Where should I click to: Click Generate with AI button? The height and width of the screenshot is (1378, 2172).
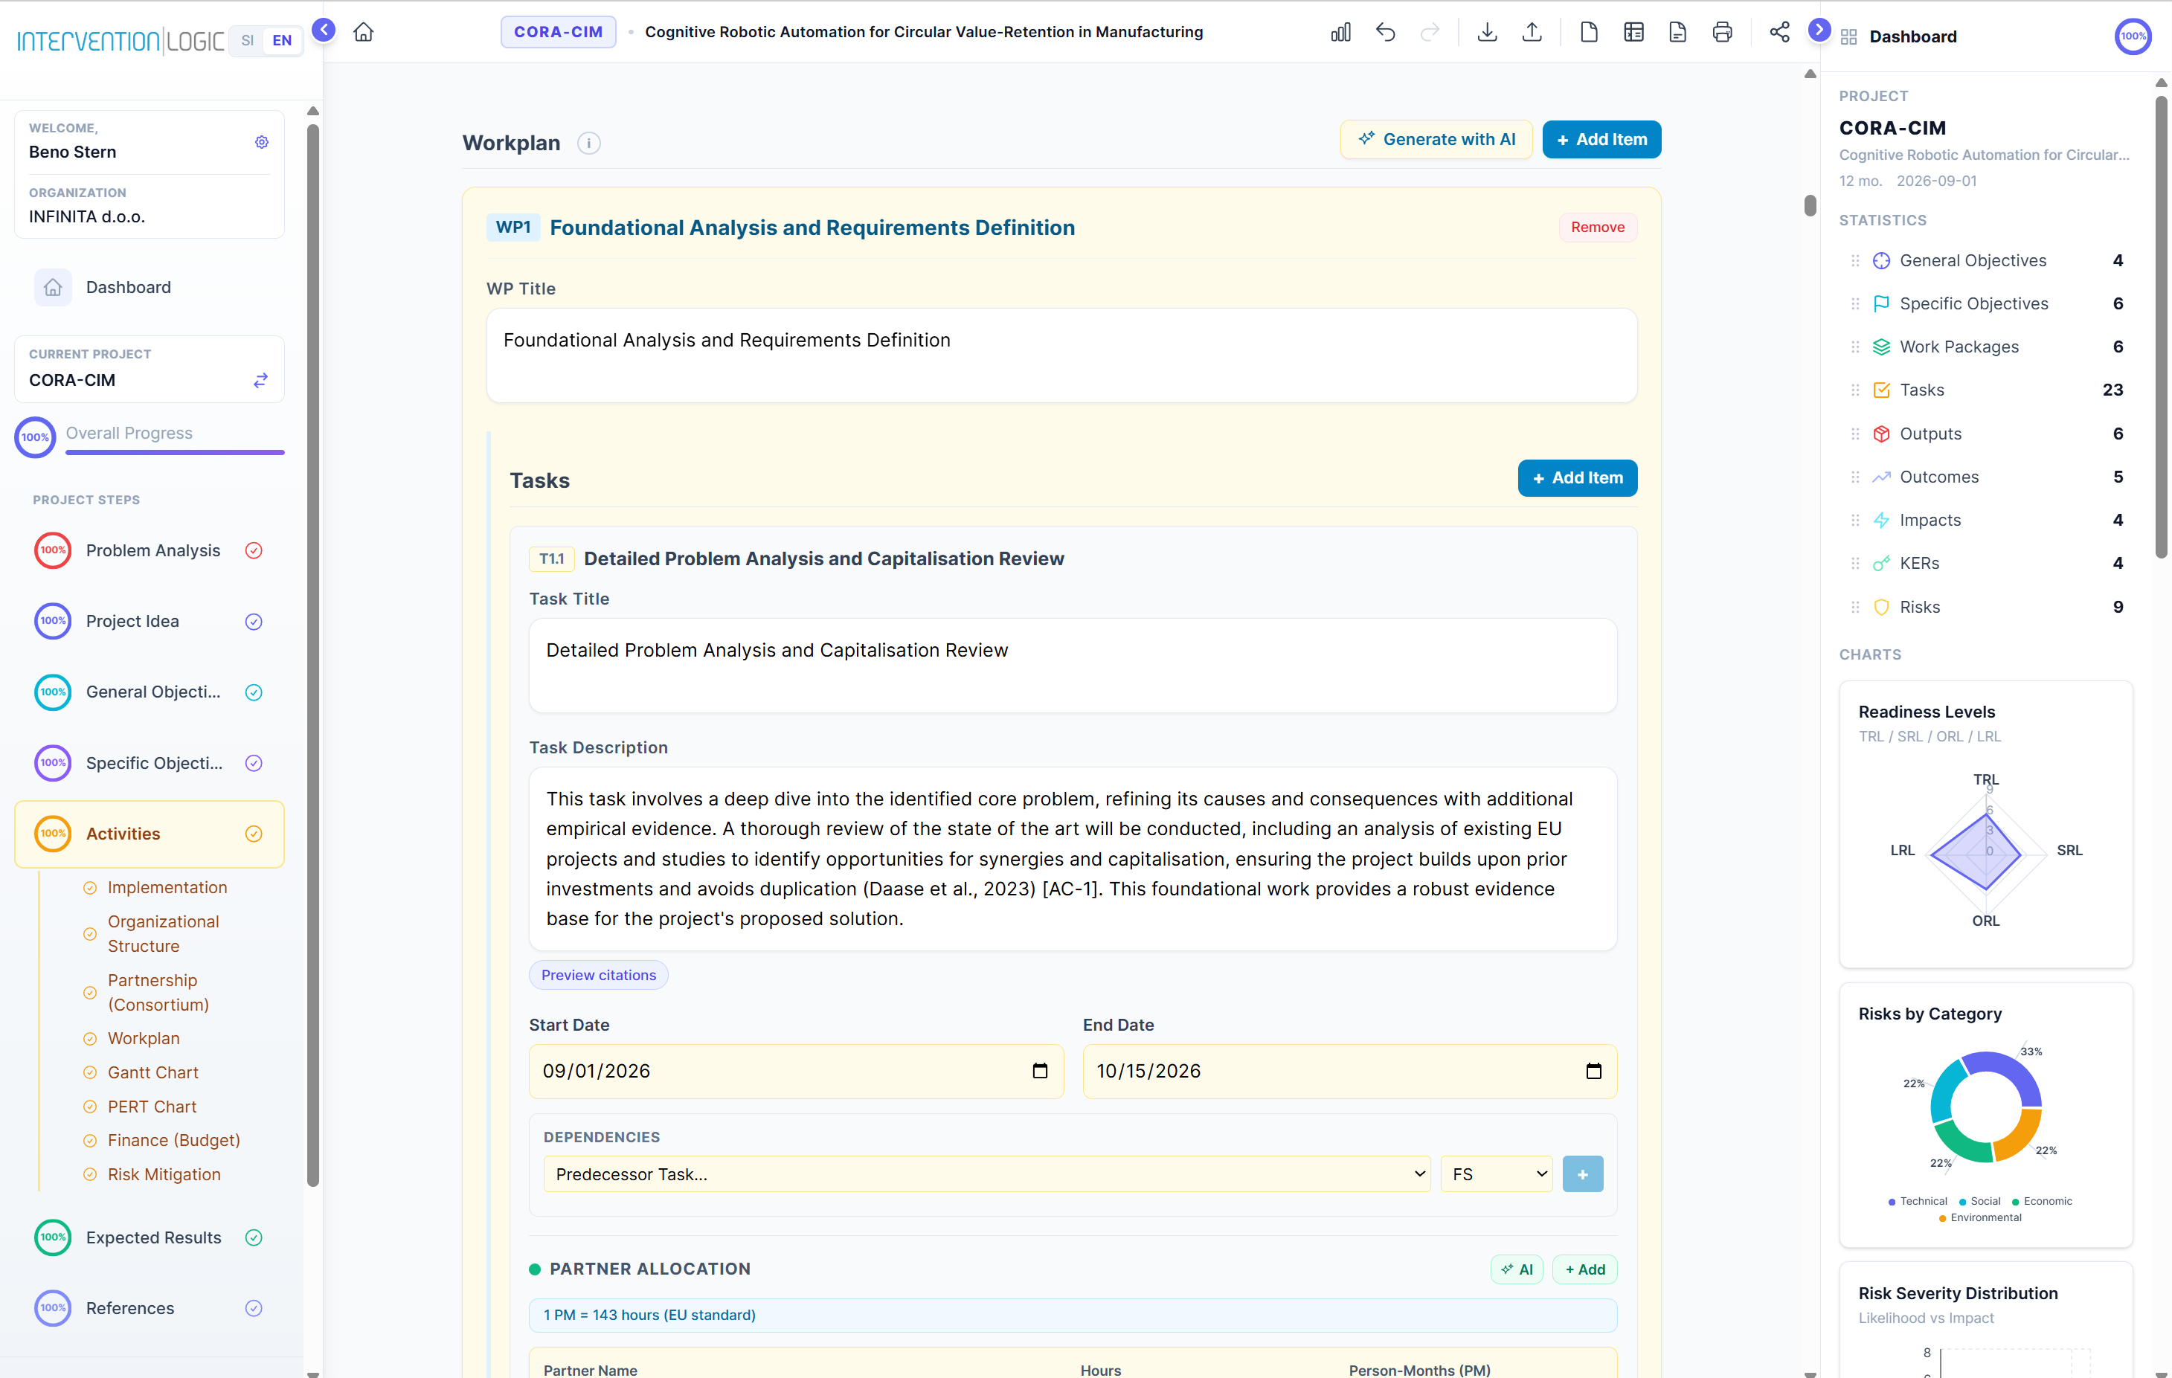tap(1436, 140)
